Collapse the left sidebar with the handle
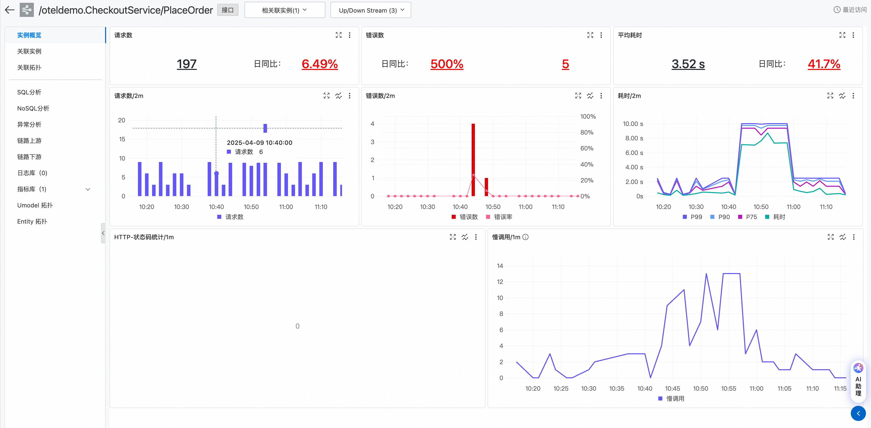871x428 pixels. (103, 233)
